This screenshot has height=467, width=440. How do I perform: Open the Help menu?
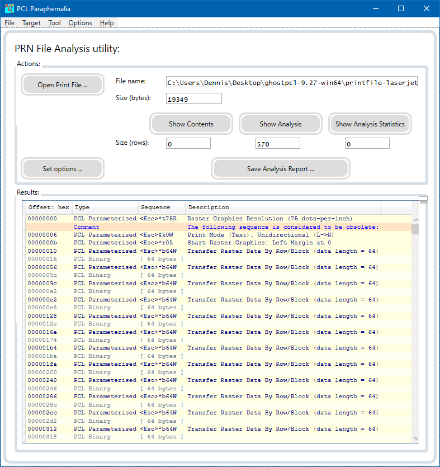pyautogui.click(x=107, y=23)
